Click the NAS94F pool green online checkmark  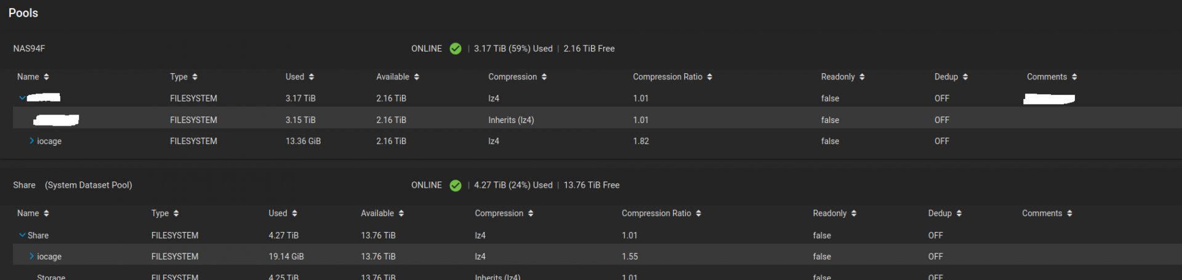456,49
